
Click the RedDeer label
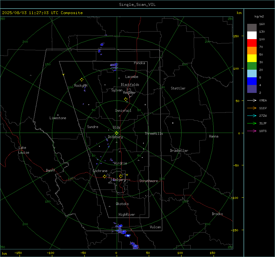click(x=130, y=93)
